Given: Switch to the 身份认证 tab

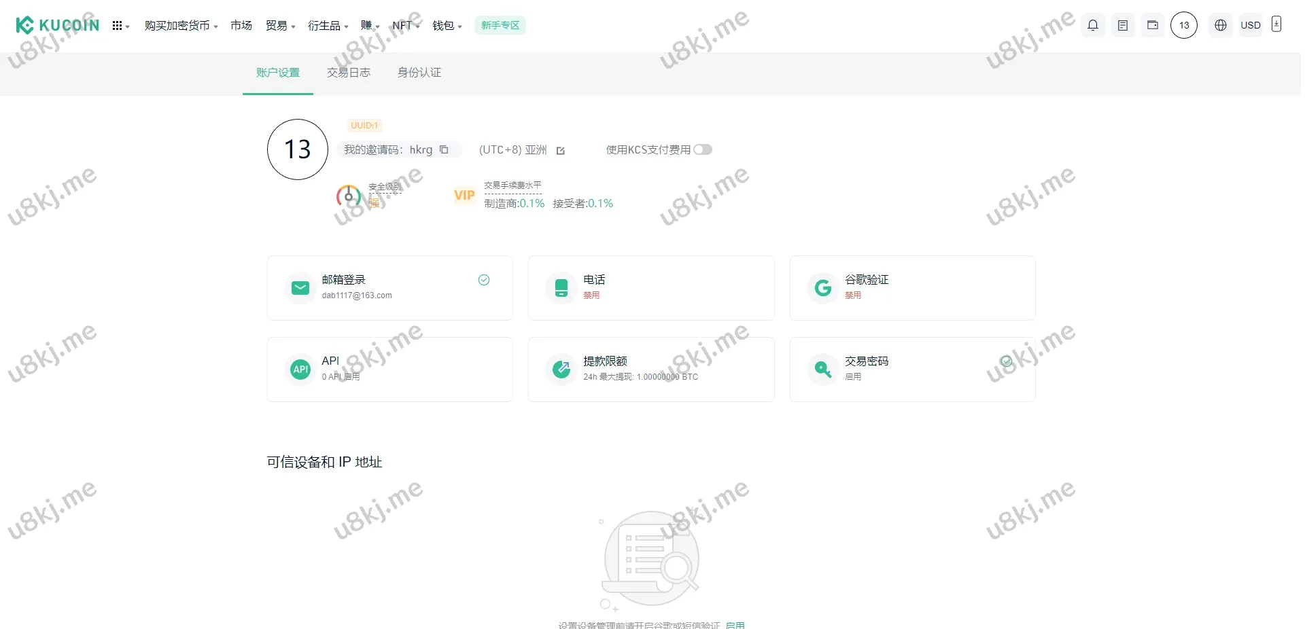Looking at the screenshot, I should [419, 73].
